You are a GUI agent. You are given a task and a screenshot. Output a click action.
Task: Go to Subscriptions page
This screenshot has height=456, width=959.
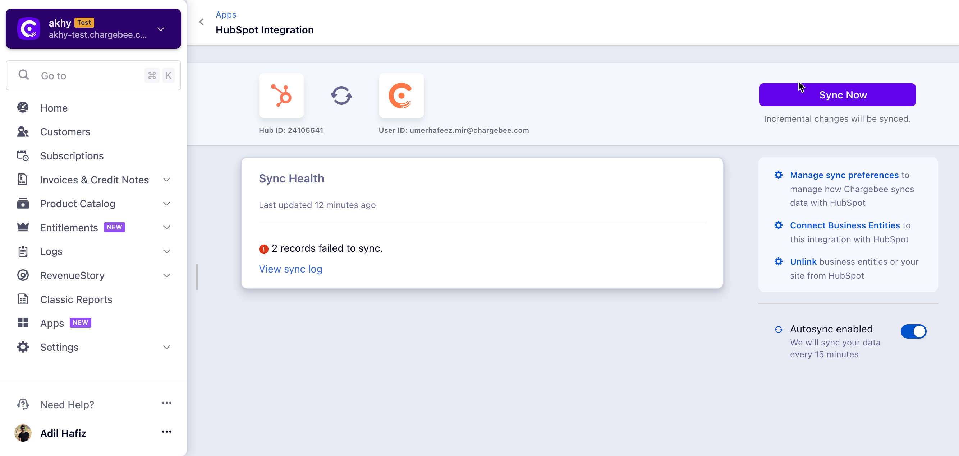point(72,155)
